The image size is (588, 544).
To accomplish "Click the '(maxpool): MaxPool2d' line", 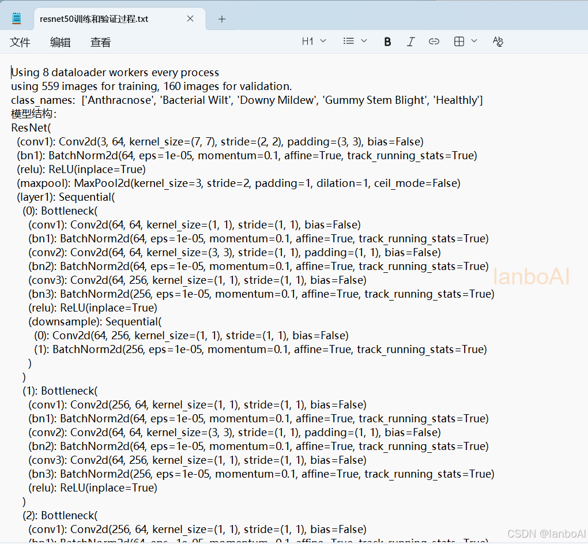I will coord(239,183).
